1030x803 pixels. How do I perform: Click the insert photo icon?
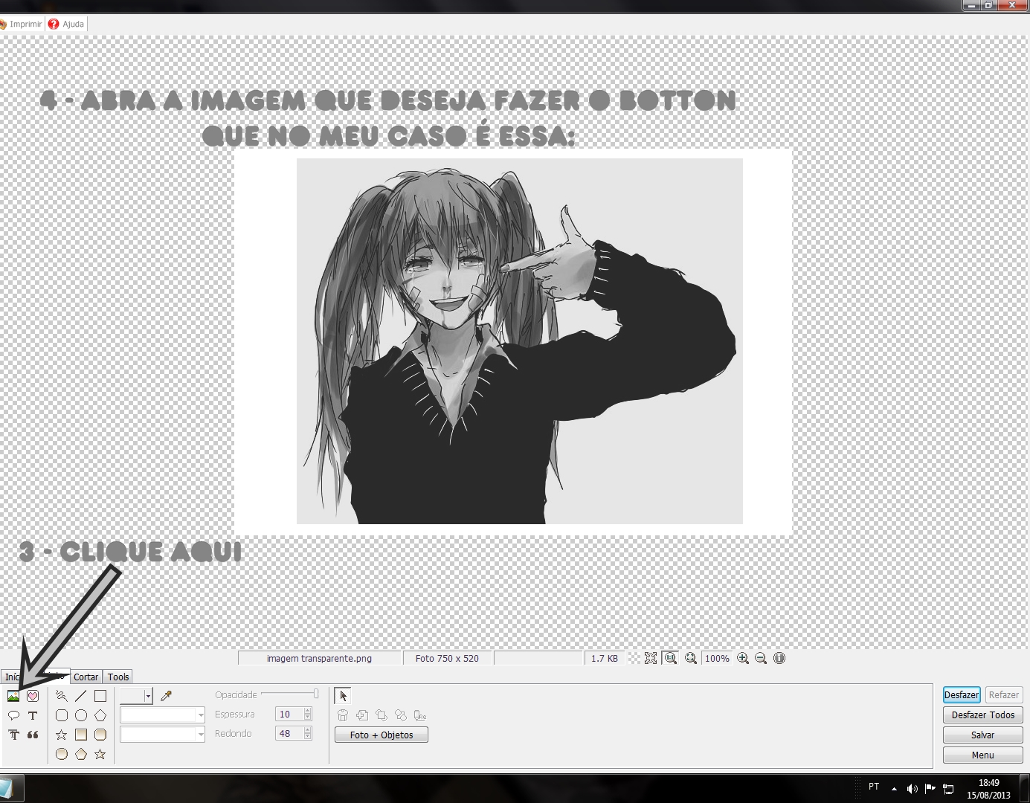(x=13, y=696)
